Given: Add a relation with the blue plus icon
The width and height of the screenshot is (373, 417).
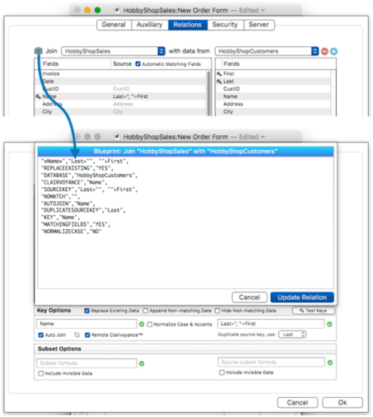Looking at the screenshot, I should (333, 51).
